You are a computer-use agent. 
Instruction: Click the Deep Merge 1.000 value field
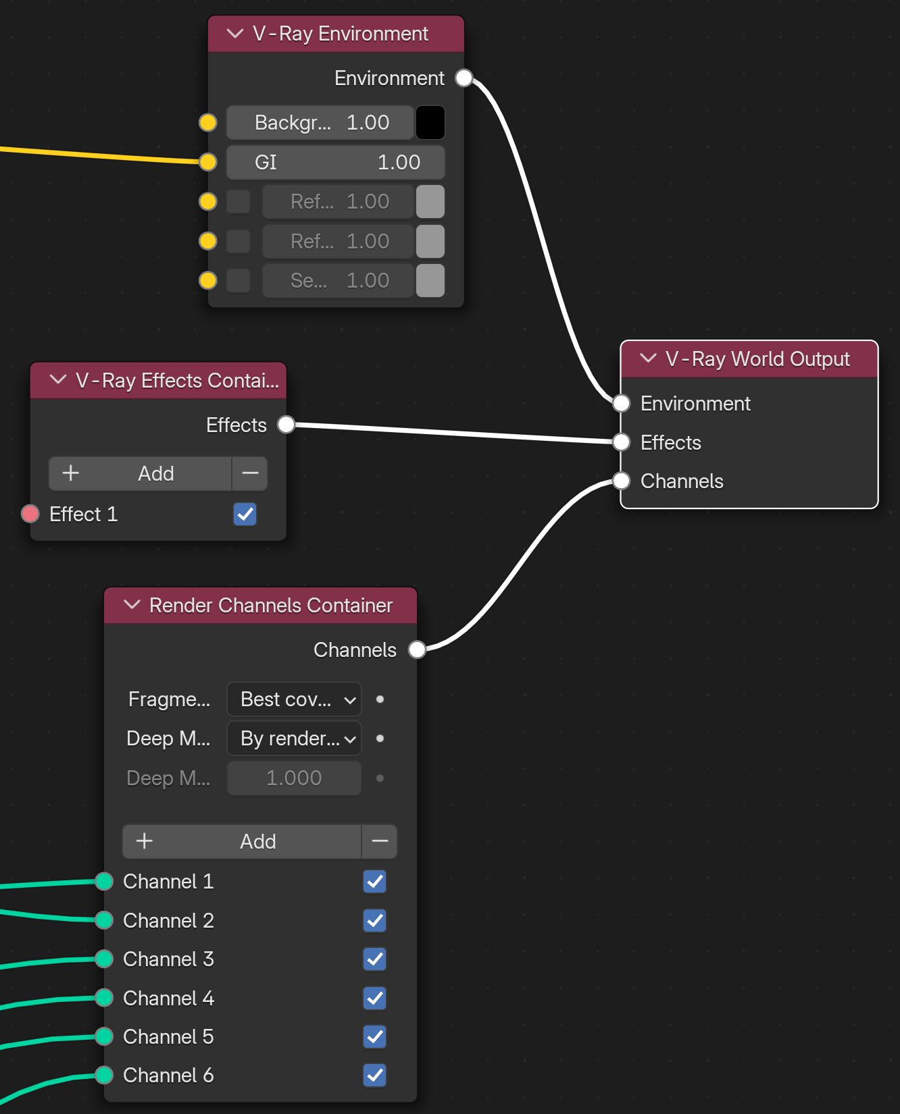294,778
